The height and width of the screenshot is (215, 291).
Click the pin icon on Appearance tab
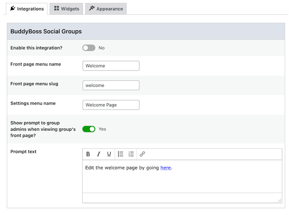click(x=92, y=8)
